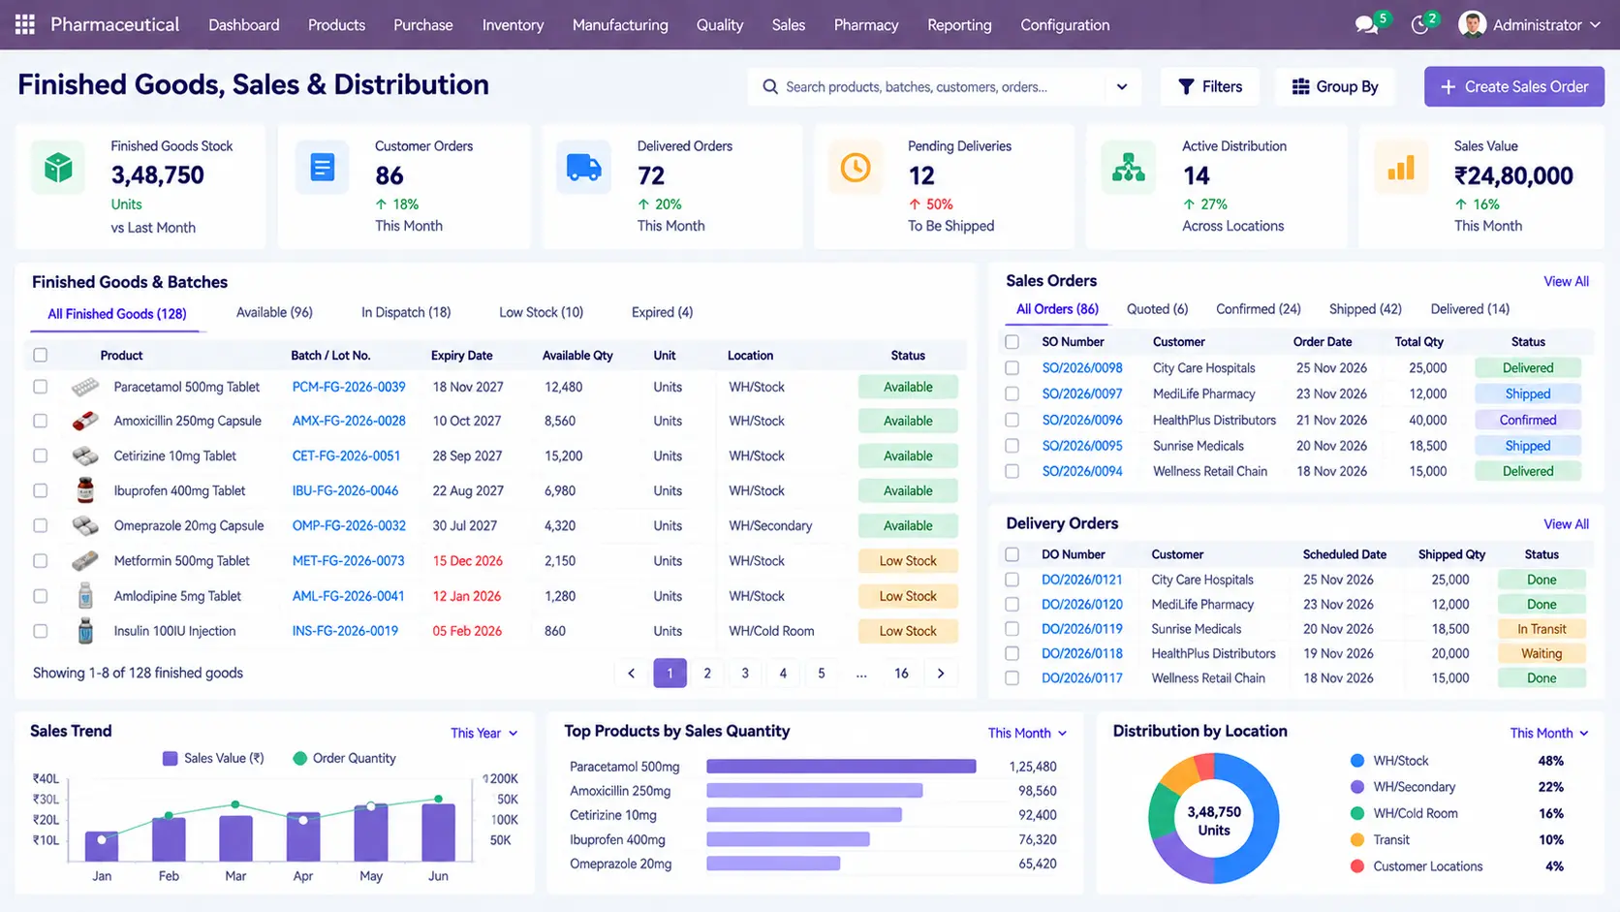1620x912 pixels.
Task: Click the Amoxicillin 250mg Capsule product image
Action: 85,421
